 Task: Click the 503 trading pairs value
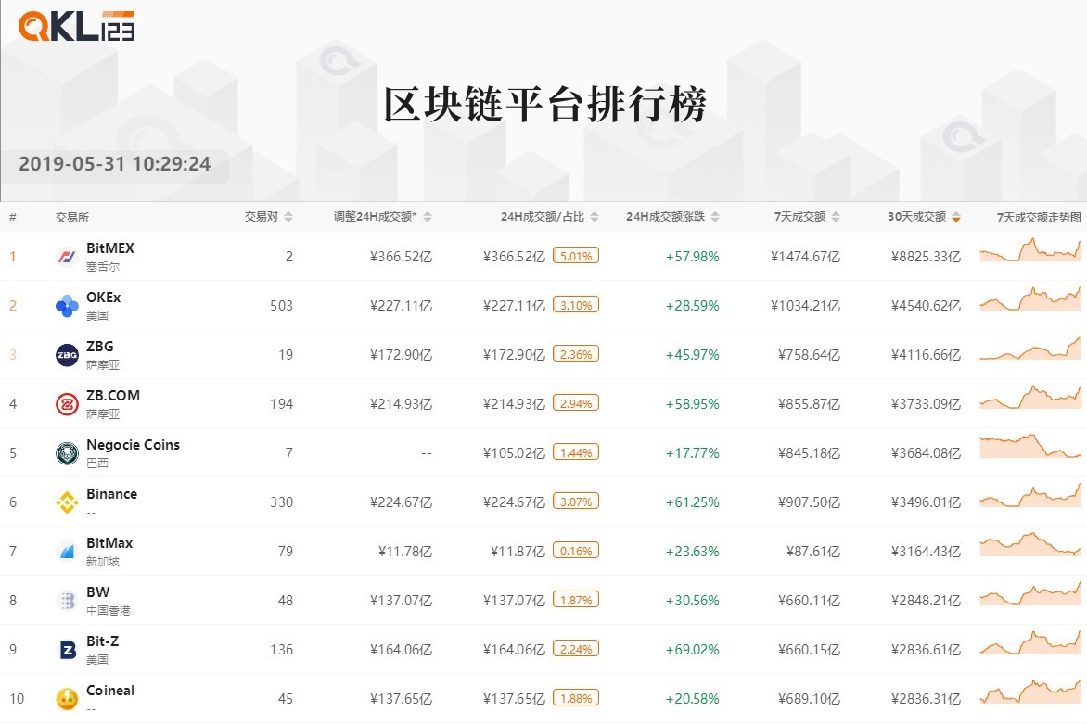pyautogui.click(x=281, y=306)
